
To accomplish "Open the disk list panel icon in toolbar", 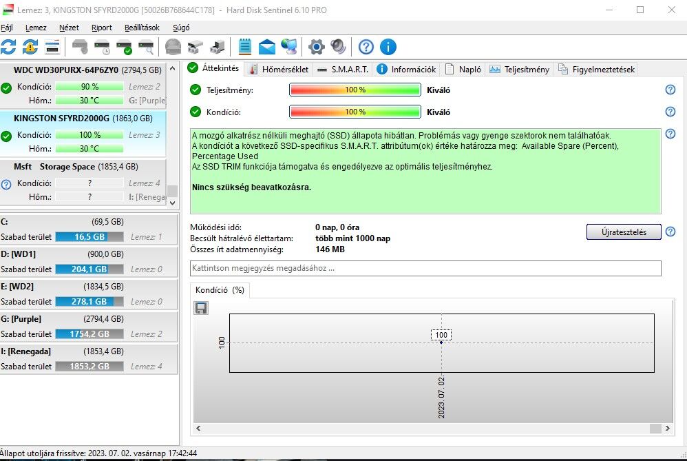I will [x=52, y=46].
